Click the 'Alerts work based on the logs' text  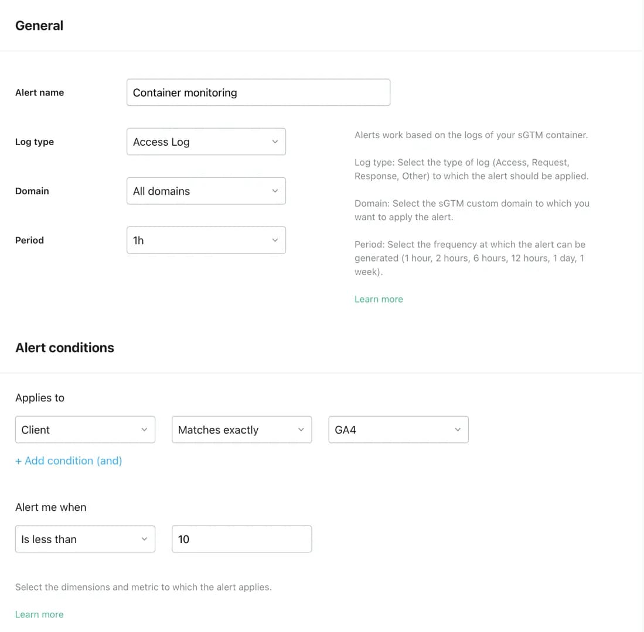[471, 135]
